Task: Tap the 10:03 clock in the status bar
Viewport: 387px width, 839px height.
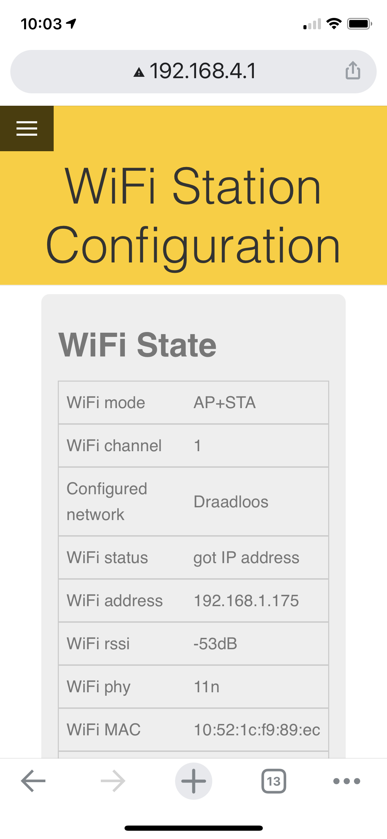Action: (x=41, y=24)
